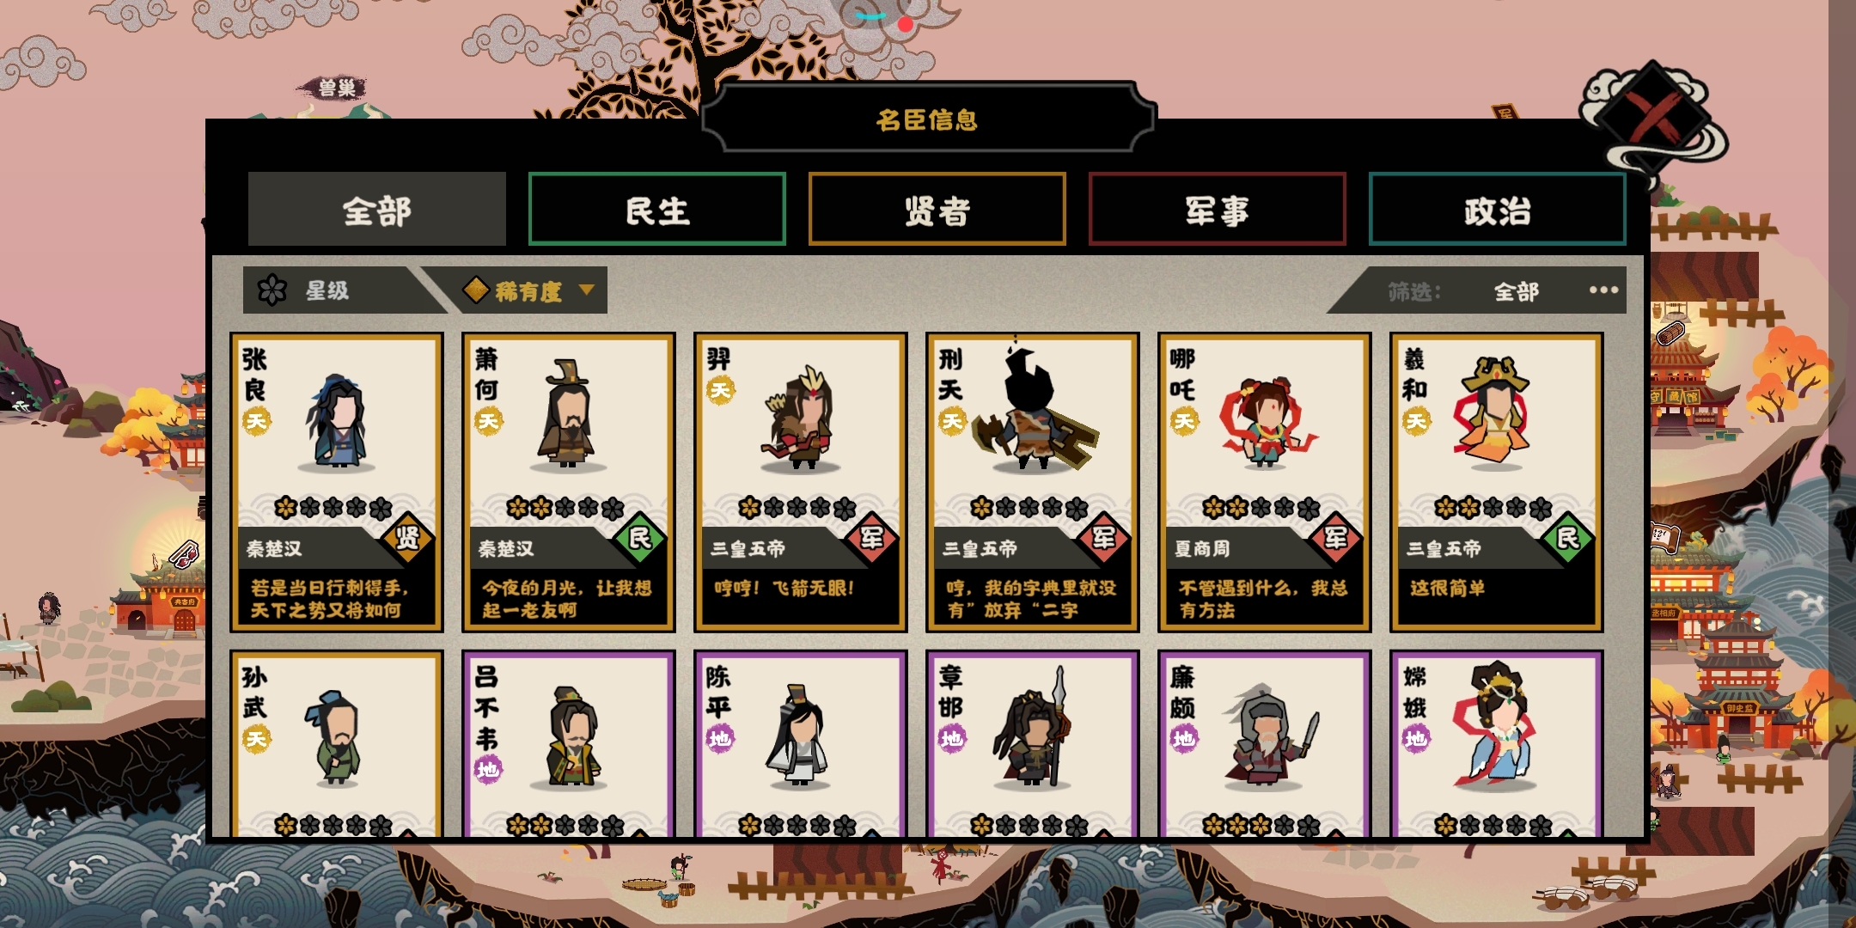This screenshot has width=1856, height=928.
Task: Switch to the 民生 tab
Action: tap(657, 210)
